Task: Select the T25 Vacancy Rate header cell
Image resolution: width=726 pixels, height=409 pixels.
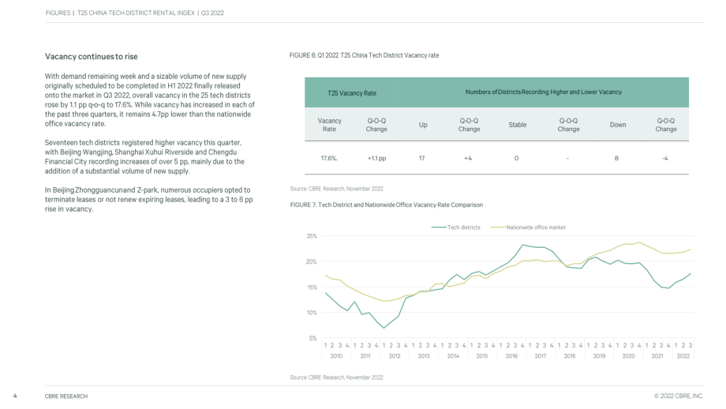Action: (x=352, y=93)
